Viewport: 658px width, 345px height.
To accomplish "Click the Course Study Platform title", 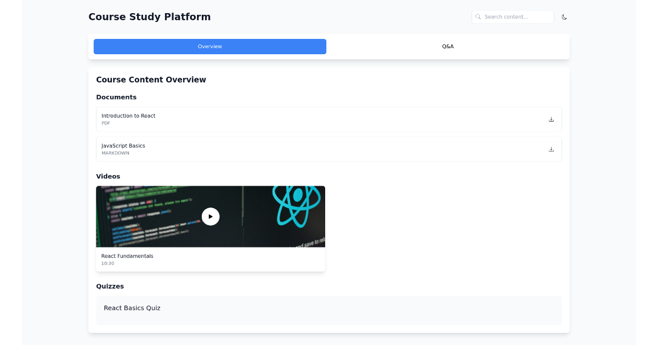I will point(150,17).
